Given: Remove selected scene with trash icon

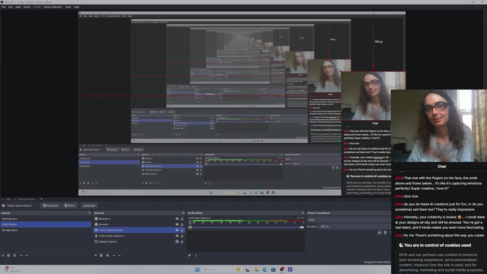Looking at the screenshot, I should click(x=8, y=255).
